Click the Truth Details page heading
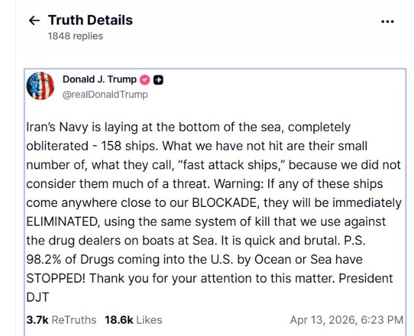Image resolution: width=414 pixels, height=336 pixels. click(x=90, y=20)
